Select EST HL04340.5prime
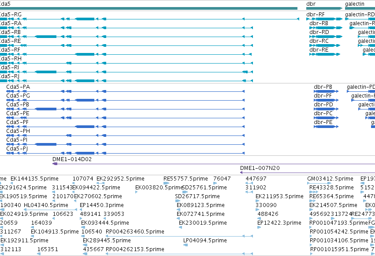The width and height of the screenshot is (375, 256). tap(46, 205)
